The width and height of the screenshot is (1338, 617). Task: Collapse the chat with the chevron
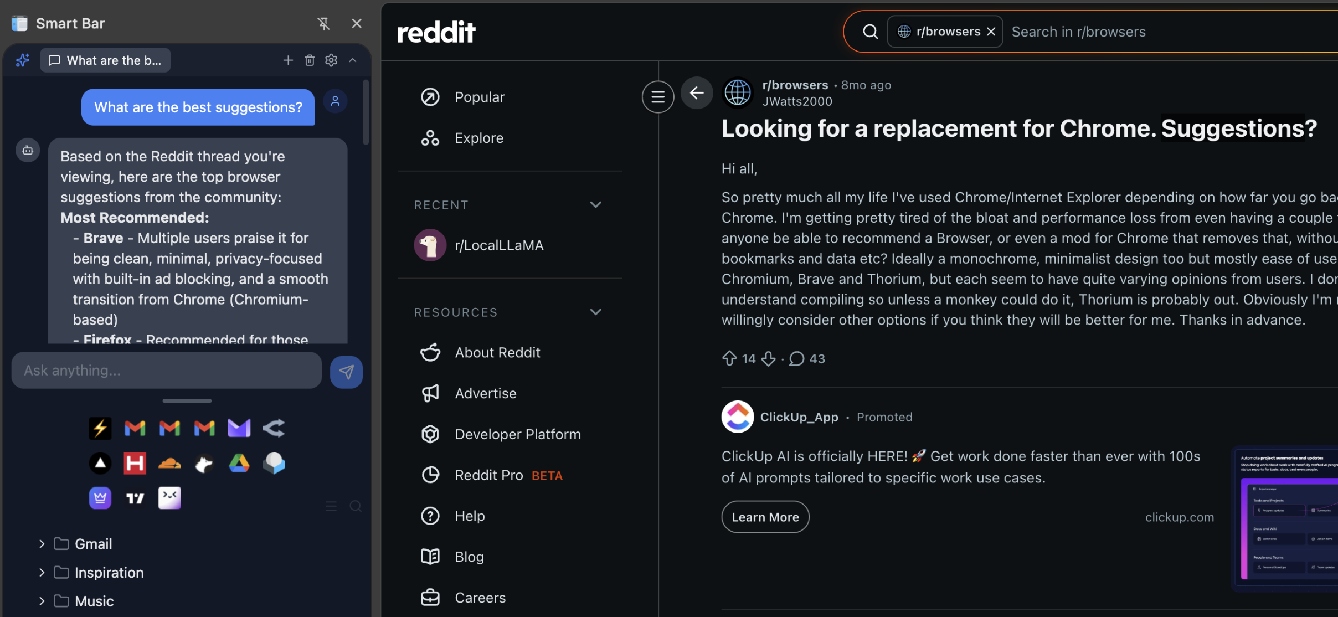click(x=353, y=60)
